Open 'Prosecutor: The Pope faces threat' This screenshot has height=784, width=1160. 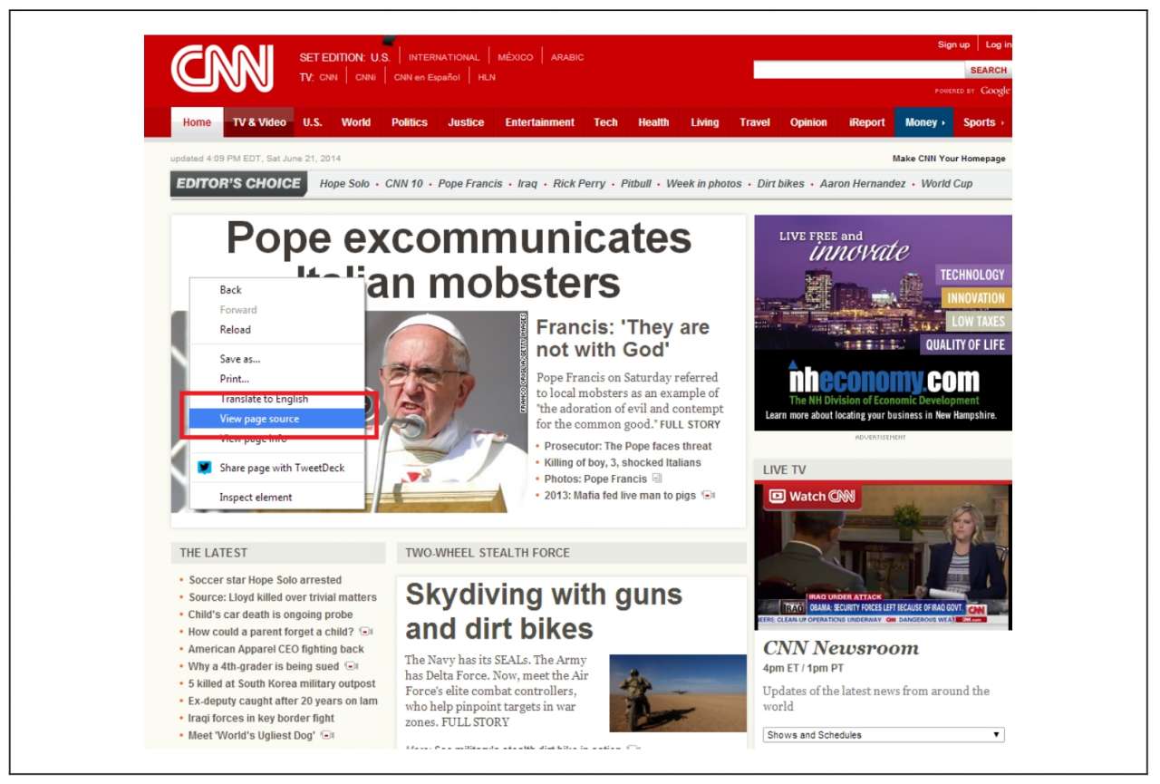pyautogui.click(x=628, y=446)
